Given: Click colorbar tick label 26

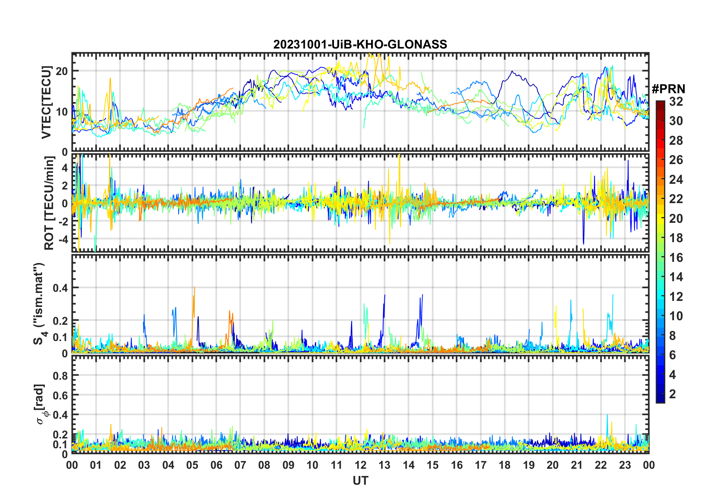Looking at the screenshot, I should click(x=676, y=160).
